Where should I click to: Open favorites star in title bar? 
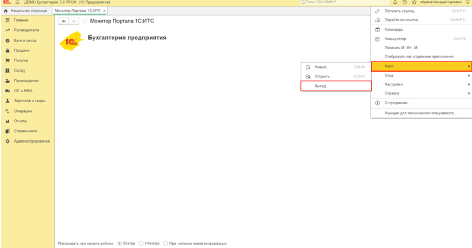pyautogui.click(x=414, y=2)
